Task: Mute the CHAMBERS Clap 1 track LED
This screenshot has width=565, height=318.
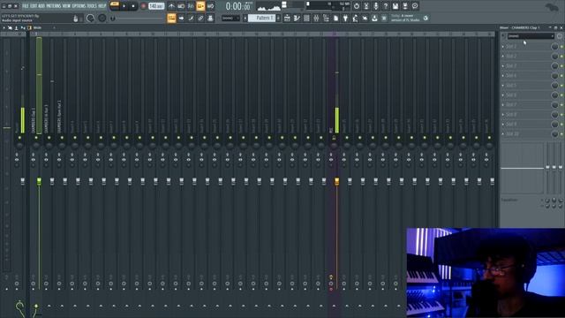Action: click(x=36, y=138)
